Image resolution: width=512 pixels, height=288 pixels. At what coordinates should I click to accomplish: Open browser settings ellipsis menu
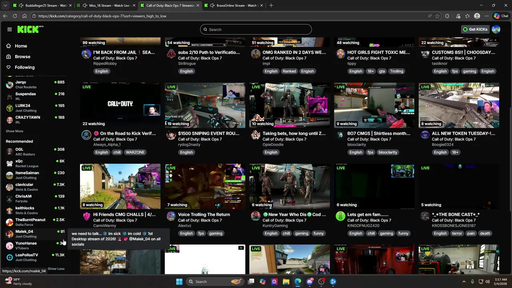(486, 16)
